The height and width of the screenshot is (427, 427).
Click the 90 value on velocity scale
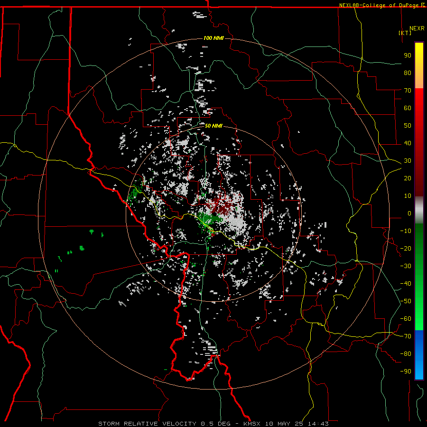coord(408,56)
